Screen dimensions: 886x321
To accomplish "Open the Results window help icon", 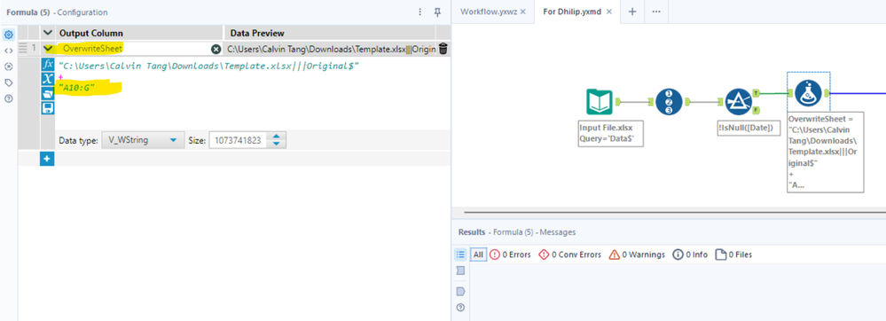I will coord(460,308).
